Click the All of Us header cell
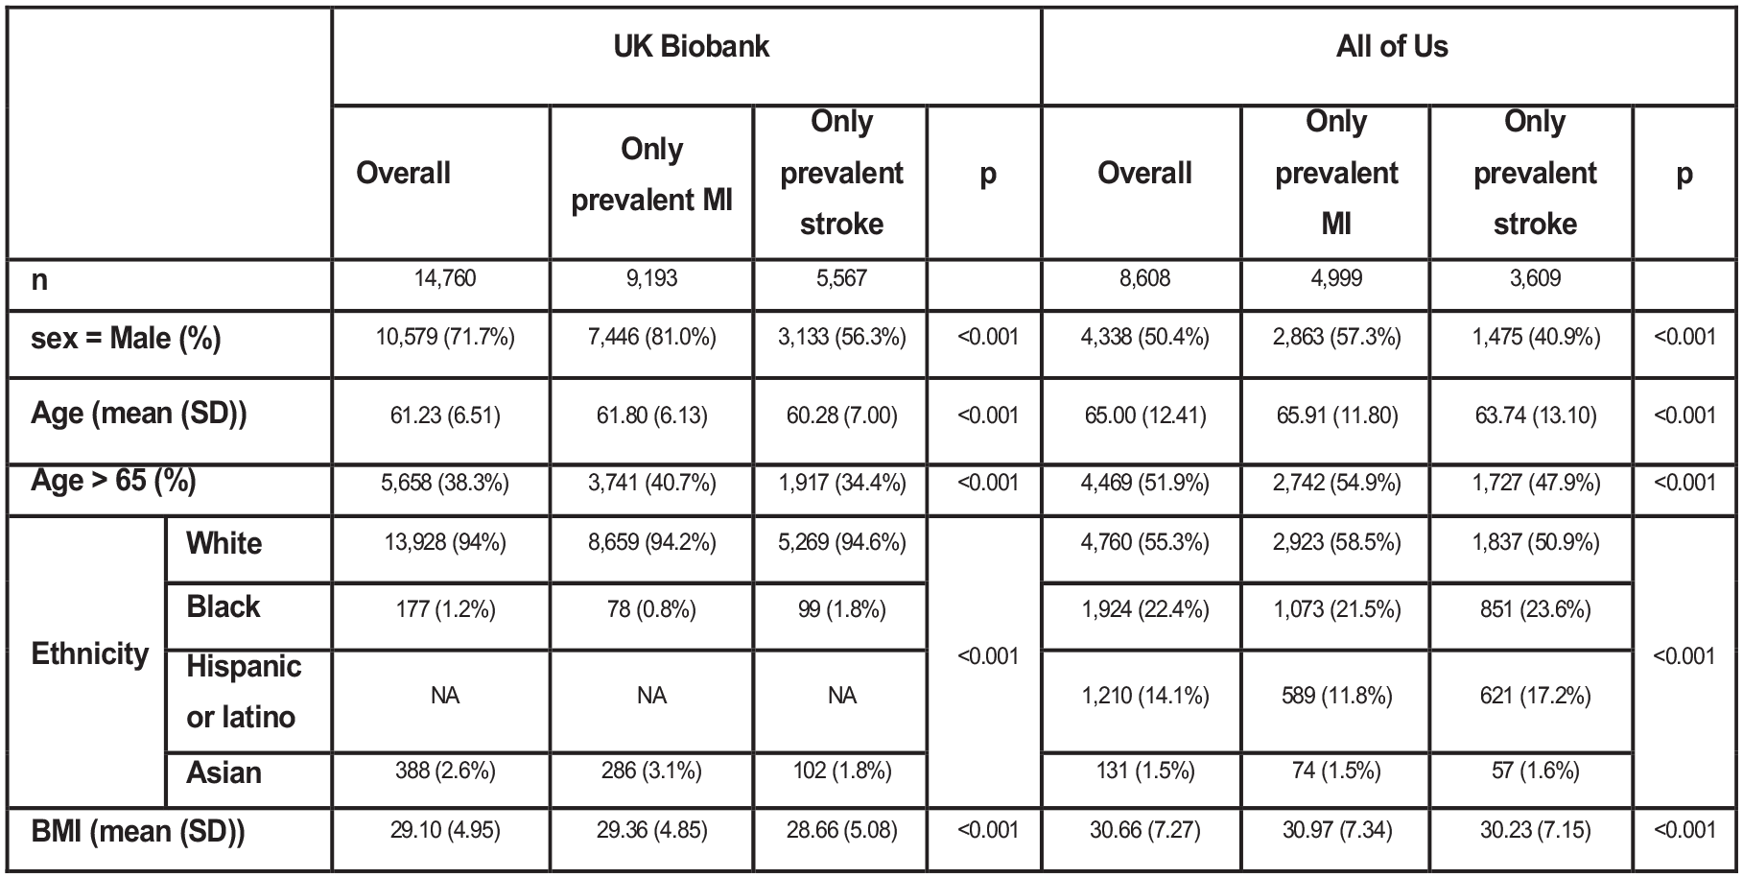The height and width of the screenshot is (878, 1743). click(x=1392, y=47)
